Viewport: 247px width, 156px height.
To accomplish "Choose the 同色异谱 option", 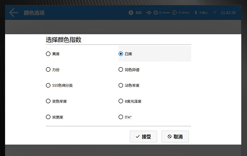I will tap(121, 69).
